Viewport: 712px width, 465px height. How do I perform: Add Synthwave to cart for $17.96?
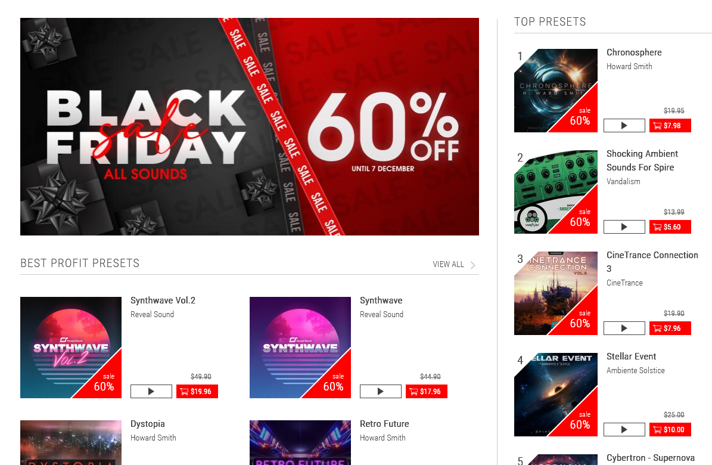427,391
